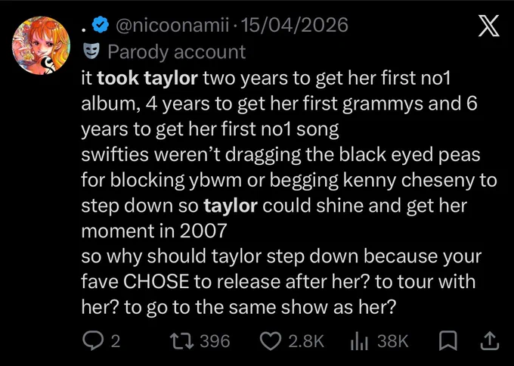The height and width of the screenshot is (366, 514).
Task: Click the 38K views count
Action: 393,341
